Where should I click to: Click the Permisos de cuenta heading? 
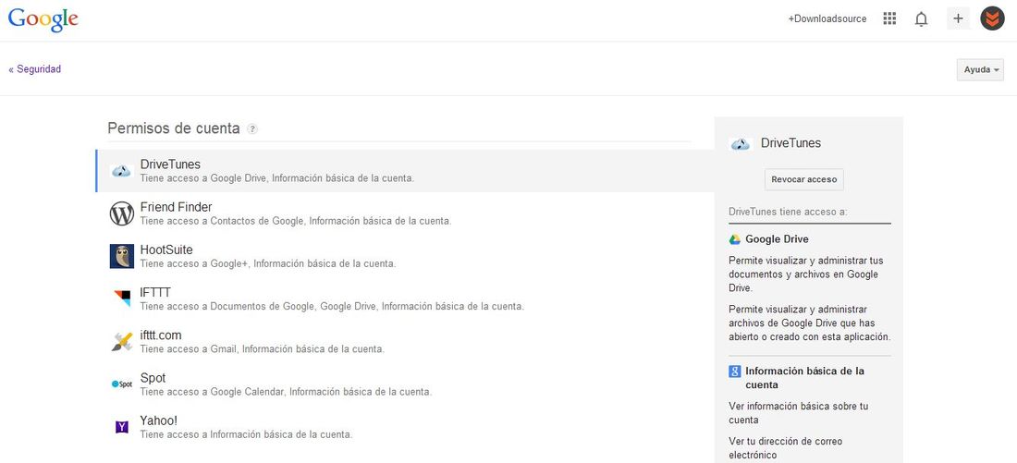(174, 128)
